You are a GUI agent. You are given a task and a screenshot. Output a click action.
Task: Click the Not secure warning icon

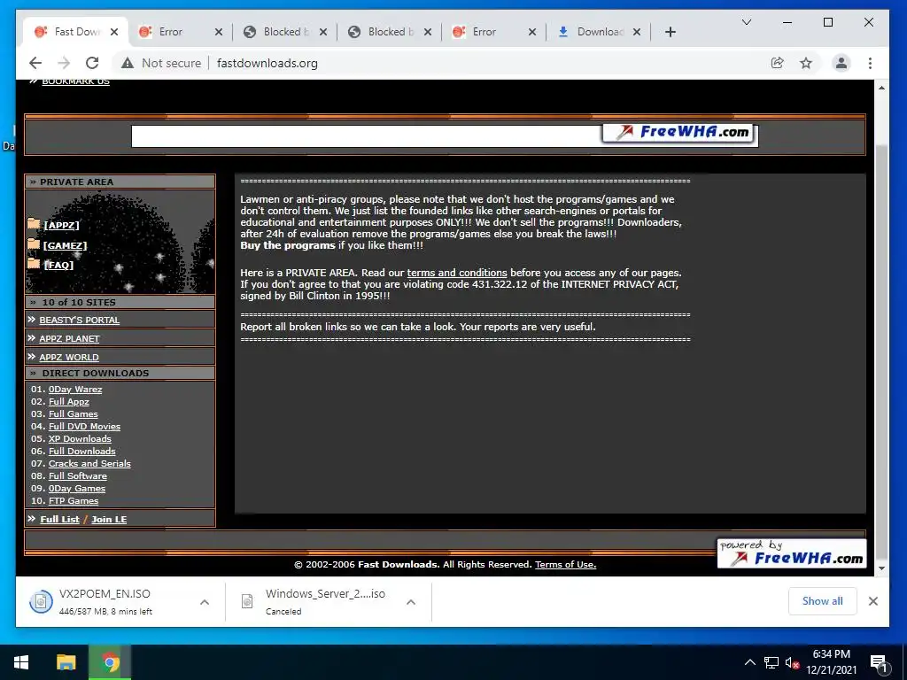pos(128,63)
